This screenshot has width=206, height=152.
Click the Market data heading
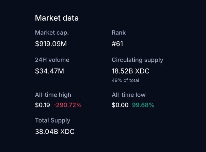(x=57, y=18)
